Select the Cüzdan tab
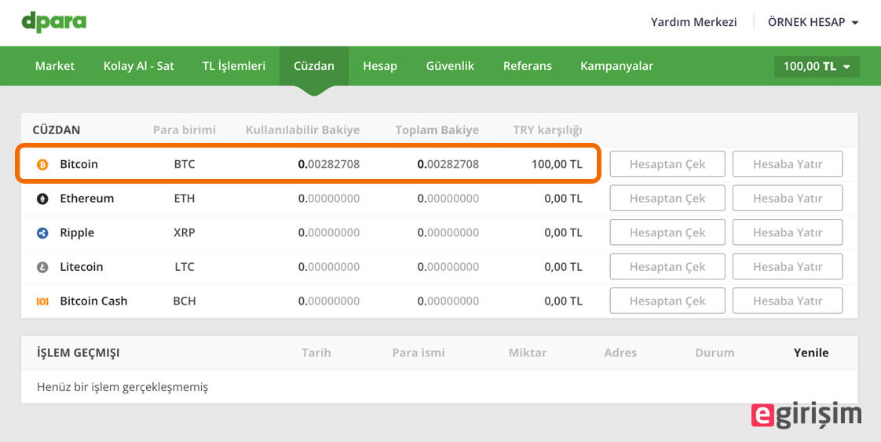Viewport: 881px width, 442px height. tap(314, 66)
